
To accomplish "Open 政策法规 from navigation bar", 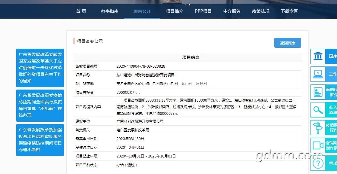I will tap(261, 11).
